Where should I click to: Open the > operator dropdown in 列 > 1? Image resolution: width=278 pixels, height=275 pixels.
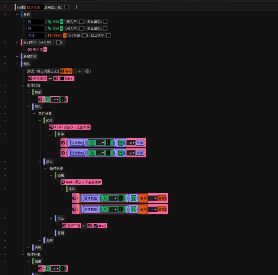(55, 100)
